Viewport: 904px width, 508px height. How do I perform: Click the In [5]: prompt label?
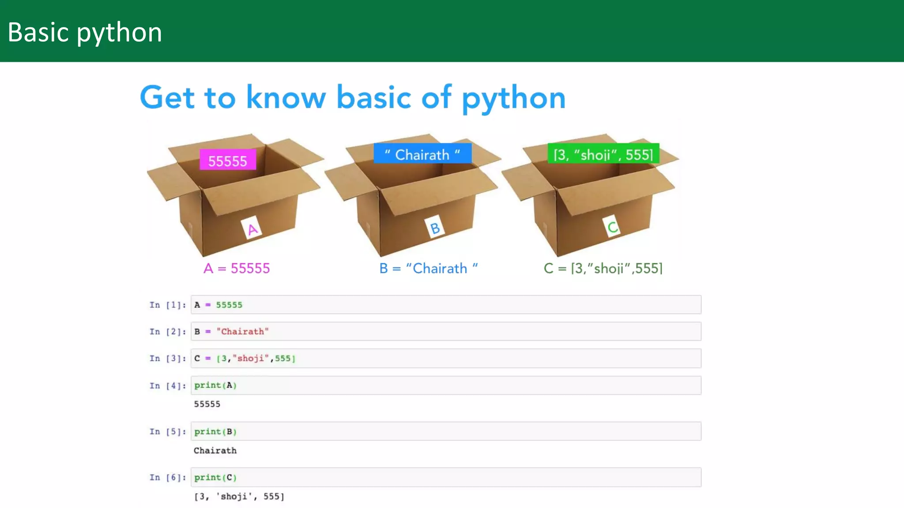tap(168, 432)
